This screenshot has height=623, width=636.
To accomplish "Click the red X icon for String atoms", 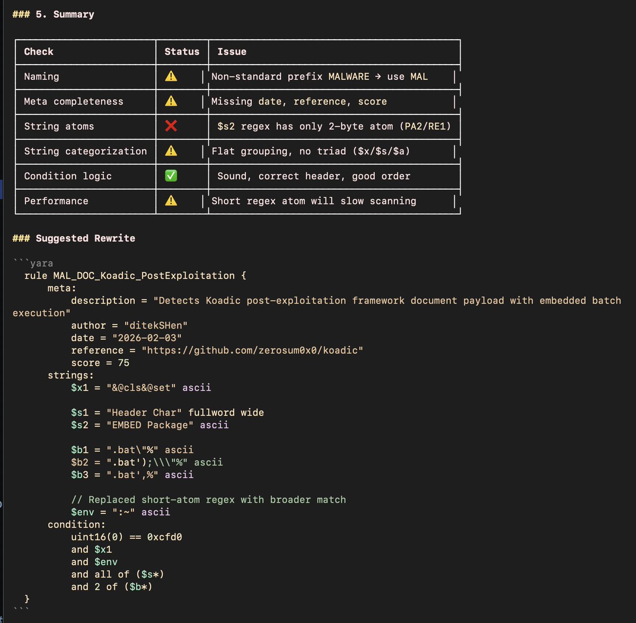I will pos(171,126).
